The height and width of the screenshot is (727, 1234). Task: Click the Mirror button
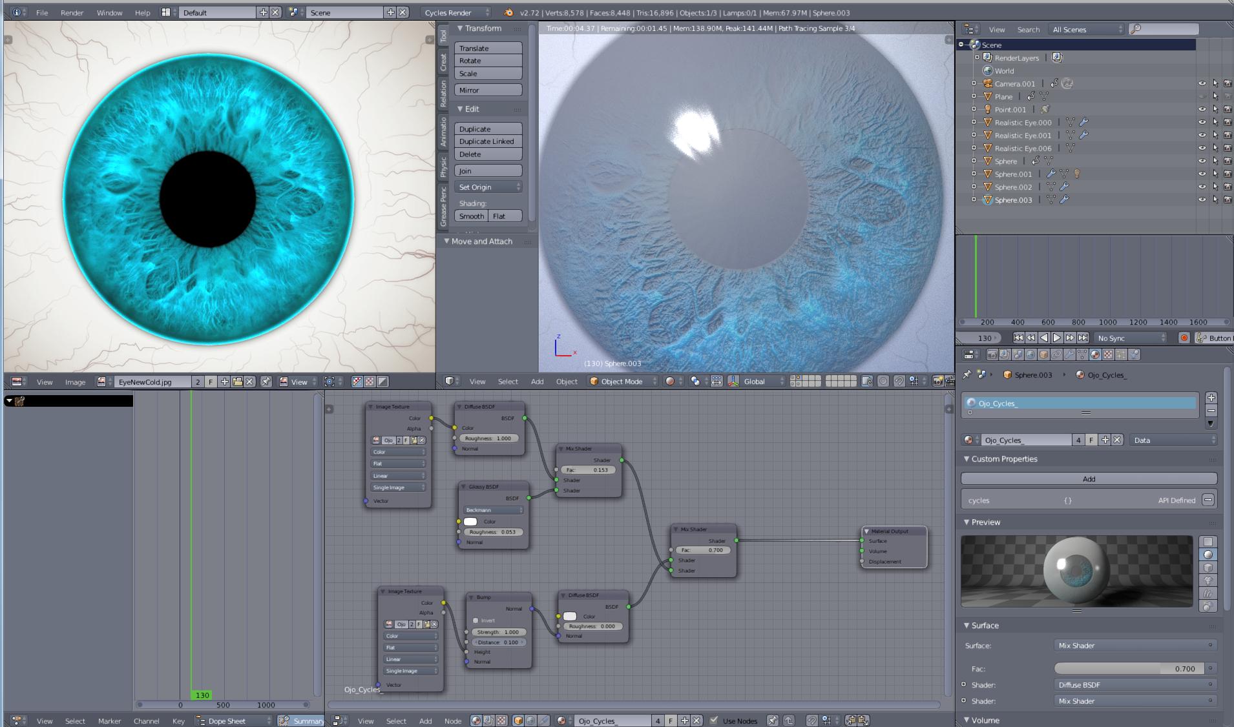click(x=488, y=90)
